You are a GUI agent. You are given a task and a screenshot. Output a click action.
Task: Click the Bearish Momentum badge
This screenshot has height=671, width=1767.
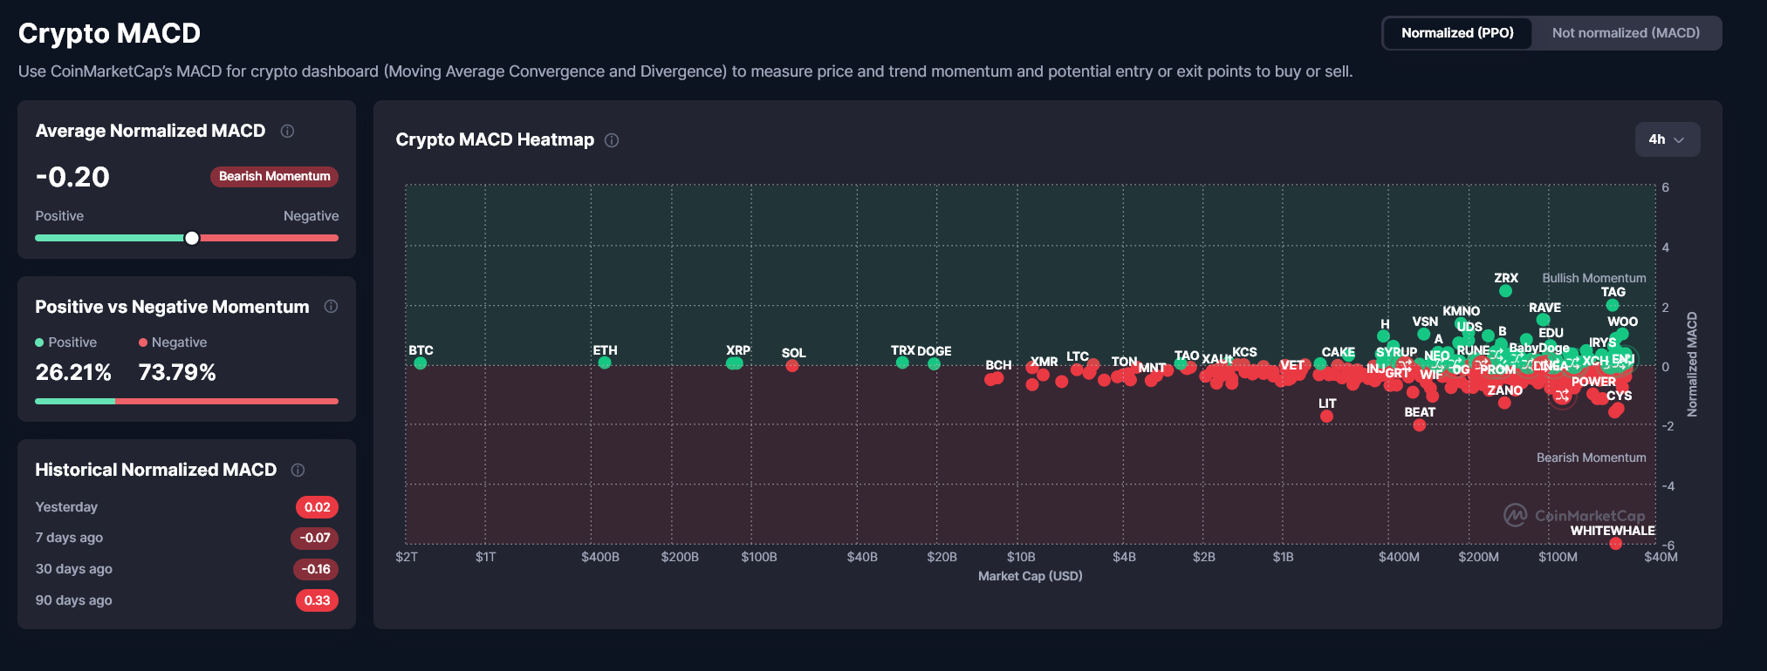(274, 176)
